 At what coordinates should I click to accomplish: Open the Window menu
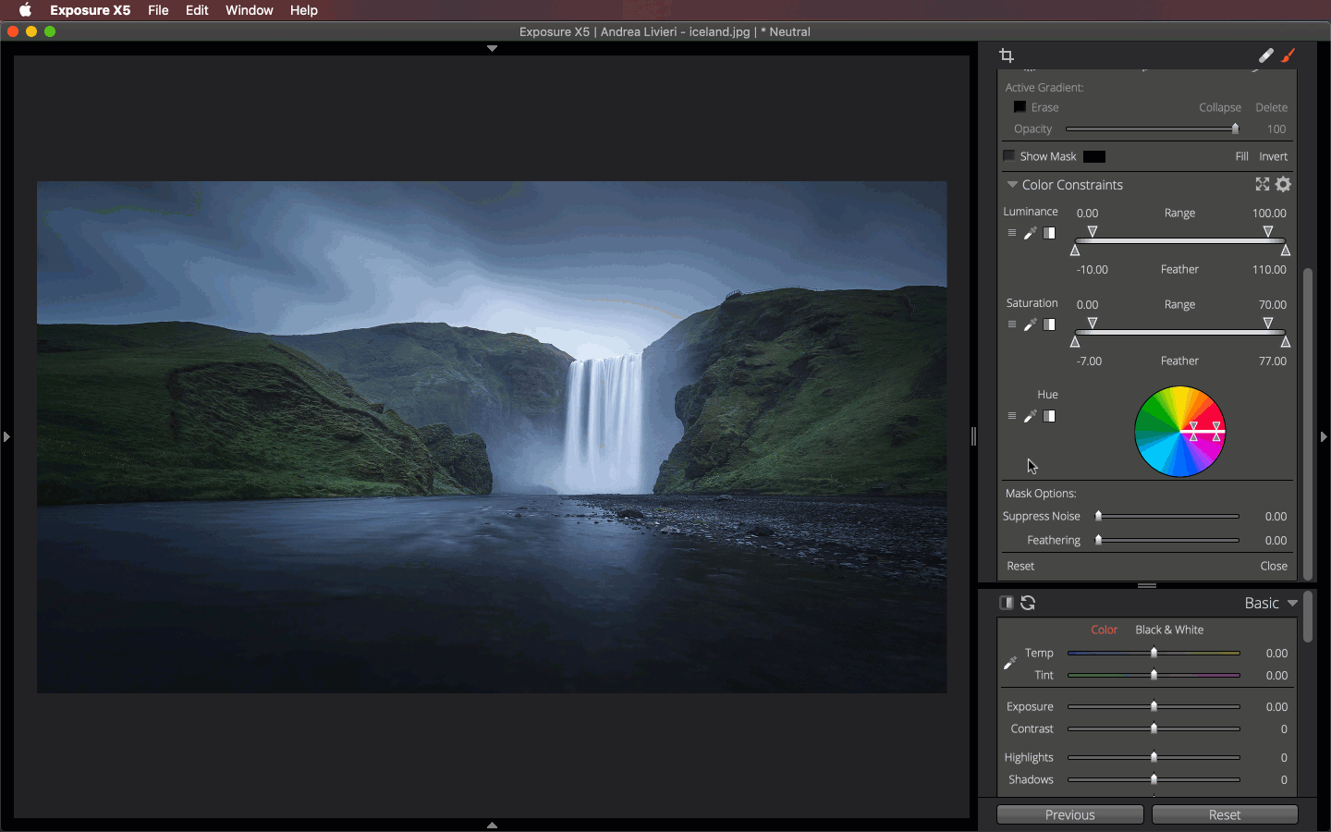249,10
